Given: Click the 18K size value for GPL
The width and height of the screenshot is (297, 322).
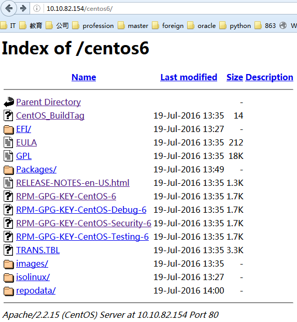Looking at the screenshot, I should coord(236,156).
